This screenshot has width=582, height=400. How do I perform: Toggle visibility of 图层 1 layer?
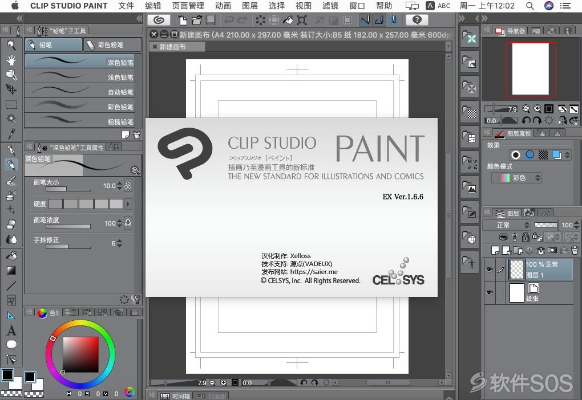click(x=490, y=270)
